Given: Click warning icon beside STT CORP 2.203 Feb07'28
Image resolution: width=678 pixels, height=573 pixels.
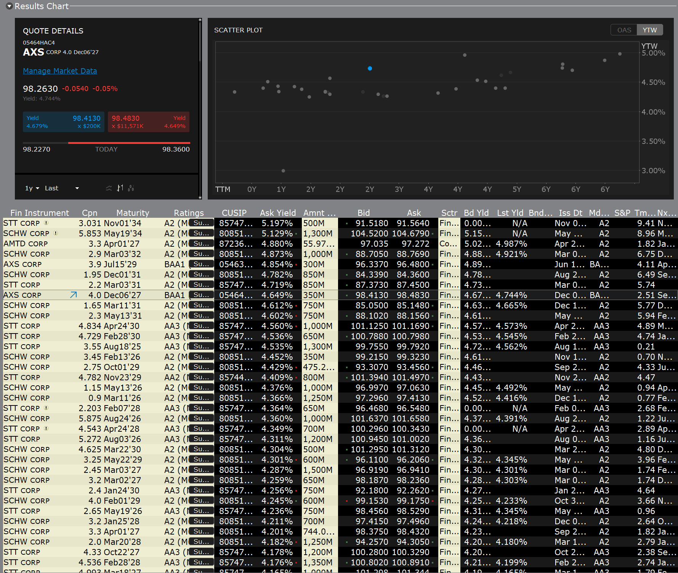Looking at the screenshot, I should click(46, 408).
